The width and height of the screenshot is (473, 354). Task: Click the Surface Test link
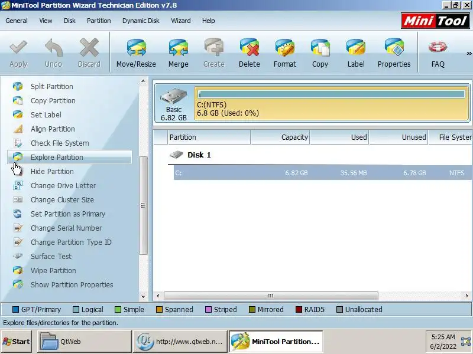[51, 256]
